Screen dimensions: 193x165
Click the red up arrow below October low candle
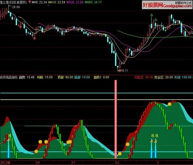point(35,38)
